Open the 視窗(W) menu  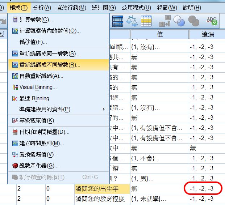tap(167, 8)
